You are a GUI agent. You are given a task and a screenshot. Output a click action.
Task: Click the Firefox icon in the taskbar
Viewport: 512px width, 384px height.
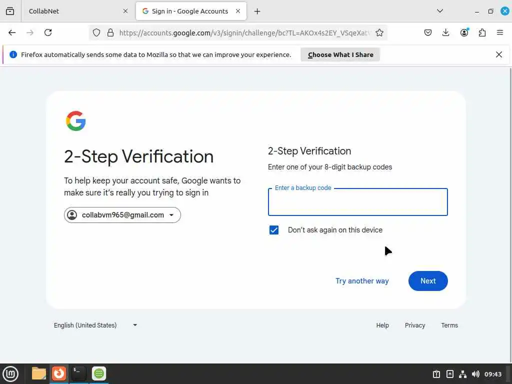[x=59, y=373]
